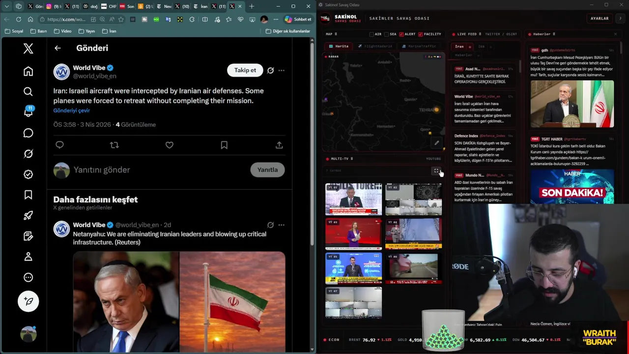Open verified checkmark icon in X sidebar

[28, 175]
